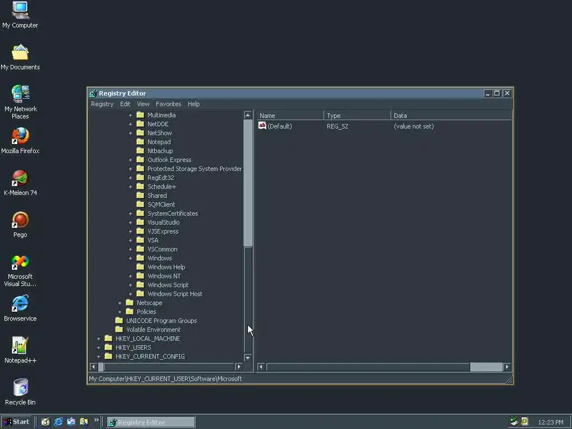Launch Mozilla Firefox shortcut
572x429 pixels.
(x=20, y=140)
